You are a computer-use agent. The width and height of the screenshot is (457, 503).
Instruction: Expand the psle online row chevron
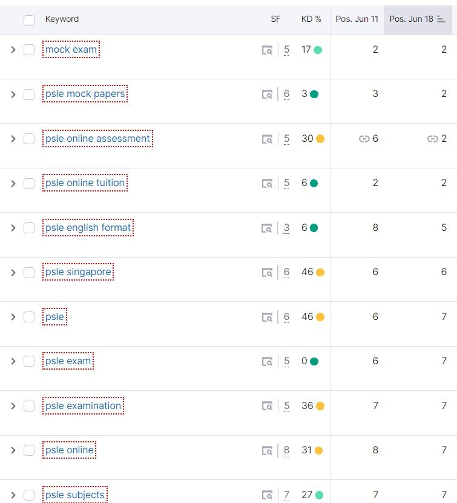pyautogui.click(x=13, y=450)
